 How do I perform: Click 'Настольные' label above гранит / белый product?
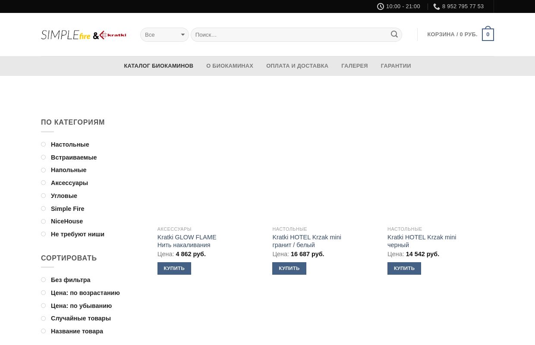pos(290,229)
